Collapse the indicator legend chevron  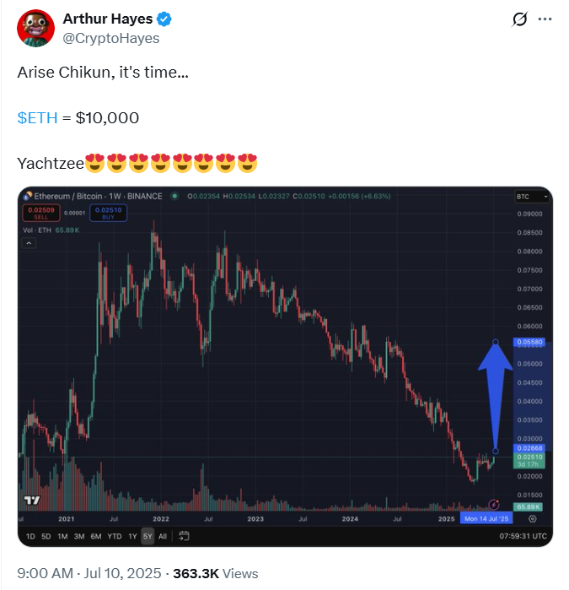click(x=29, y=243)
